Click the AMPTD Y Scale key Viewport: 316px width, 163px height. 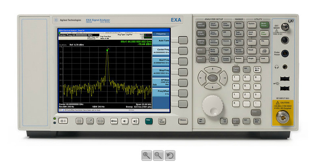click(x=201, y=42)
